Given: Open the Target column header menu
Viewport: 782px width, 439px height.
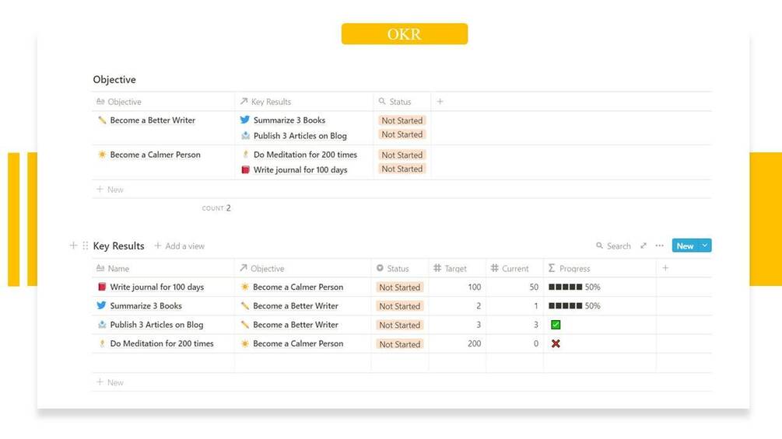Looking at the screenshot, I should [458, 268].
